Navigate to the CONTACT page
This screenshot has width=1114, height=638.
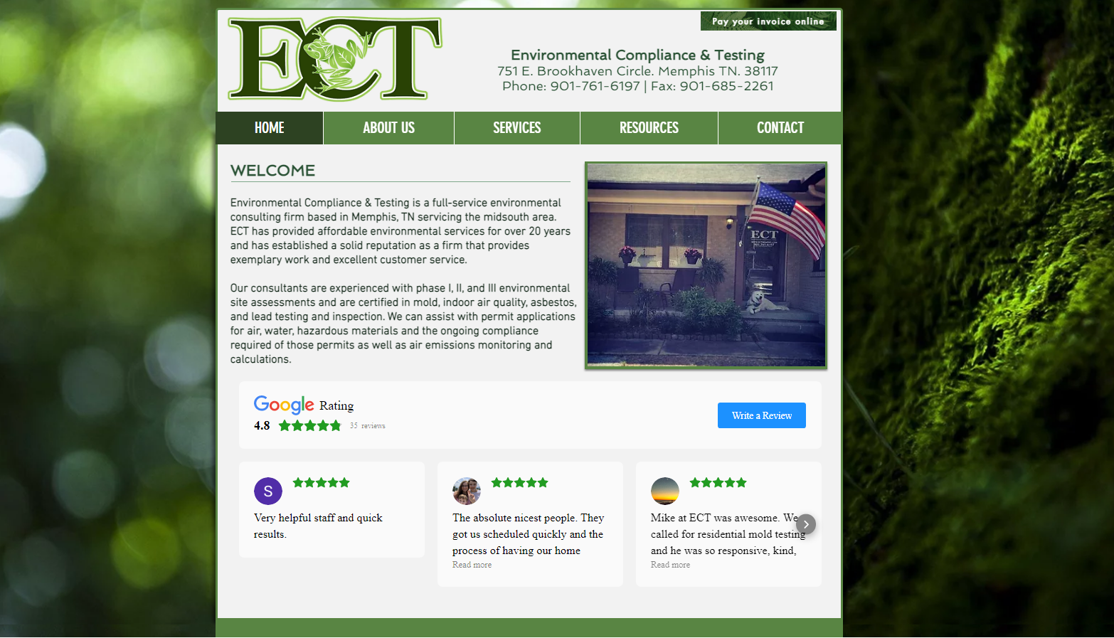(x=780, y=128)
